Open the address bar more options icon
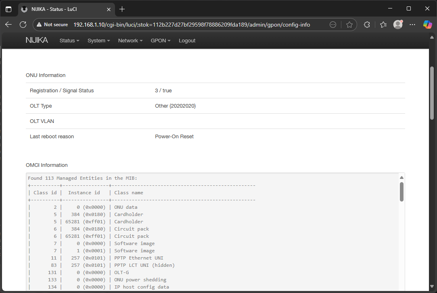 (333, 25)
